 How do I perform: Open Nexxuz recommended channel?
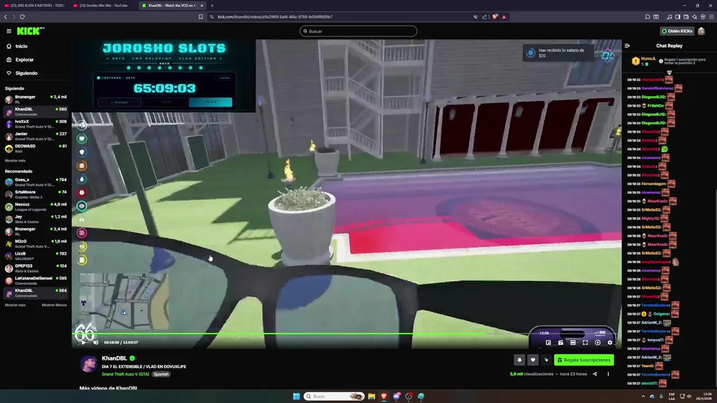36,207
